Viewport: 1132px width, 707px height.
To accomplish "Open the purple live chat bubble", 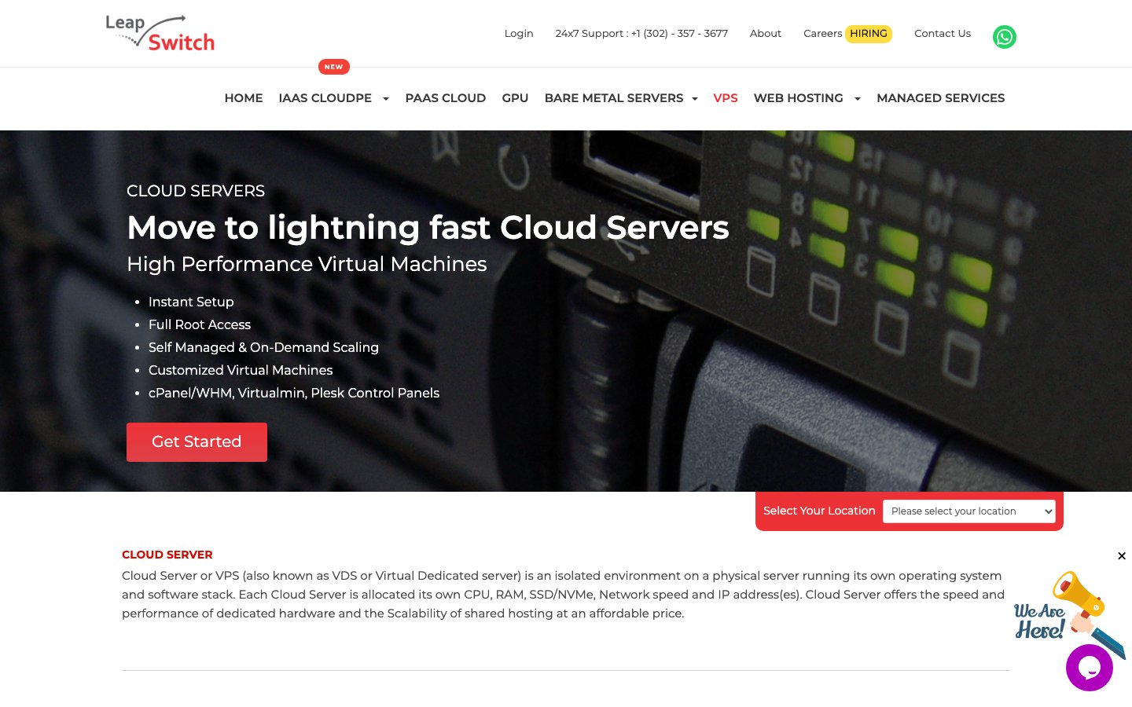I will 1089,668.
